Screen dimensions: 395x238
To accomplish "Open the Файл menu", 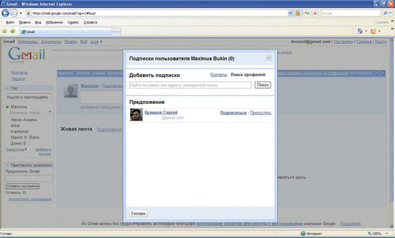I will point(10,22).
